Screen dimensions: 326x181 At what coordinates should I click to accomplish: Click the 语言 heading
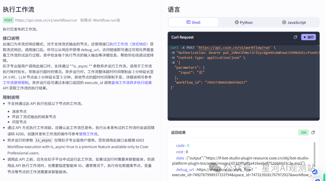pos(174,10)
